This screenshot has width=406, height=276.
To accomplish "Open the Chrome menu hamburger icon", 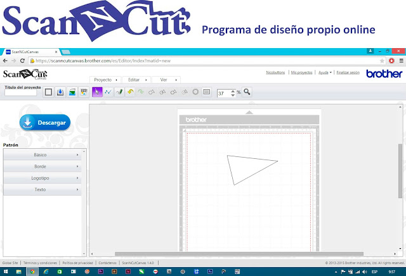I will point(401,61).
